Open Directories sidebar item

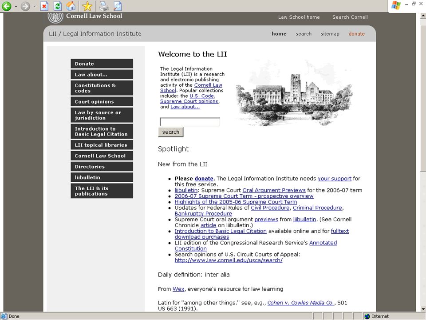point(102,167)
